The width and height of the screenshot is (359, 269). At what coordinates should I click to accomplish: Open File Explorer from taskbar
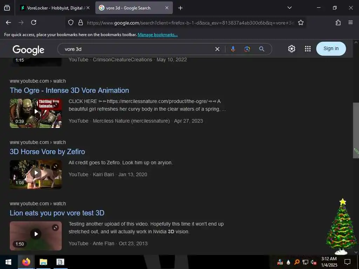click(x=43, y=262)
